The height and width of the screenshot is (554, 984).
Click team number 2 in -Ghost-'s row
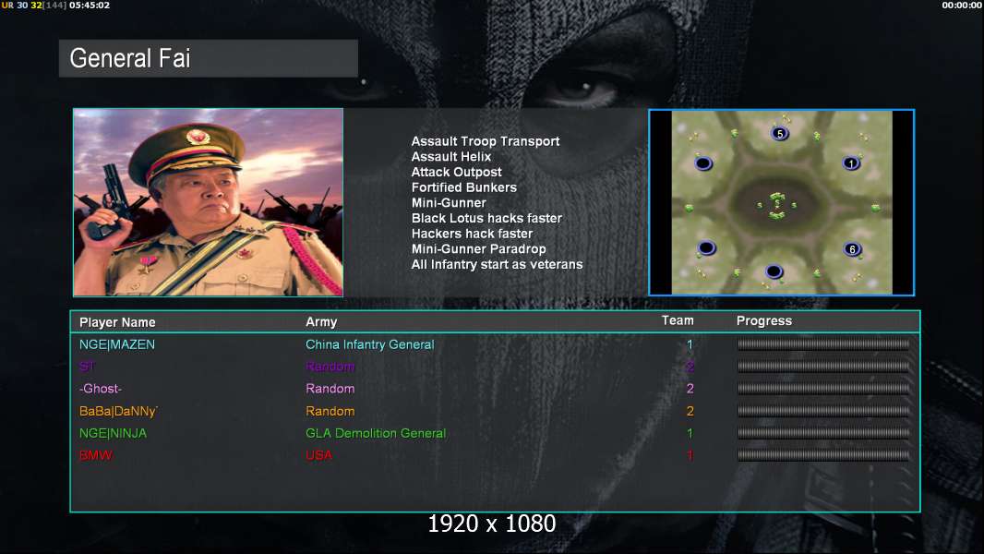(x=690, y=389)
